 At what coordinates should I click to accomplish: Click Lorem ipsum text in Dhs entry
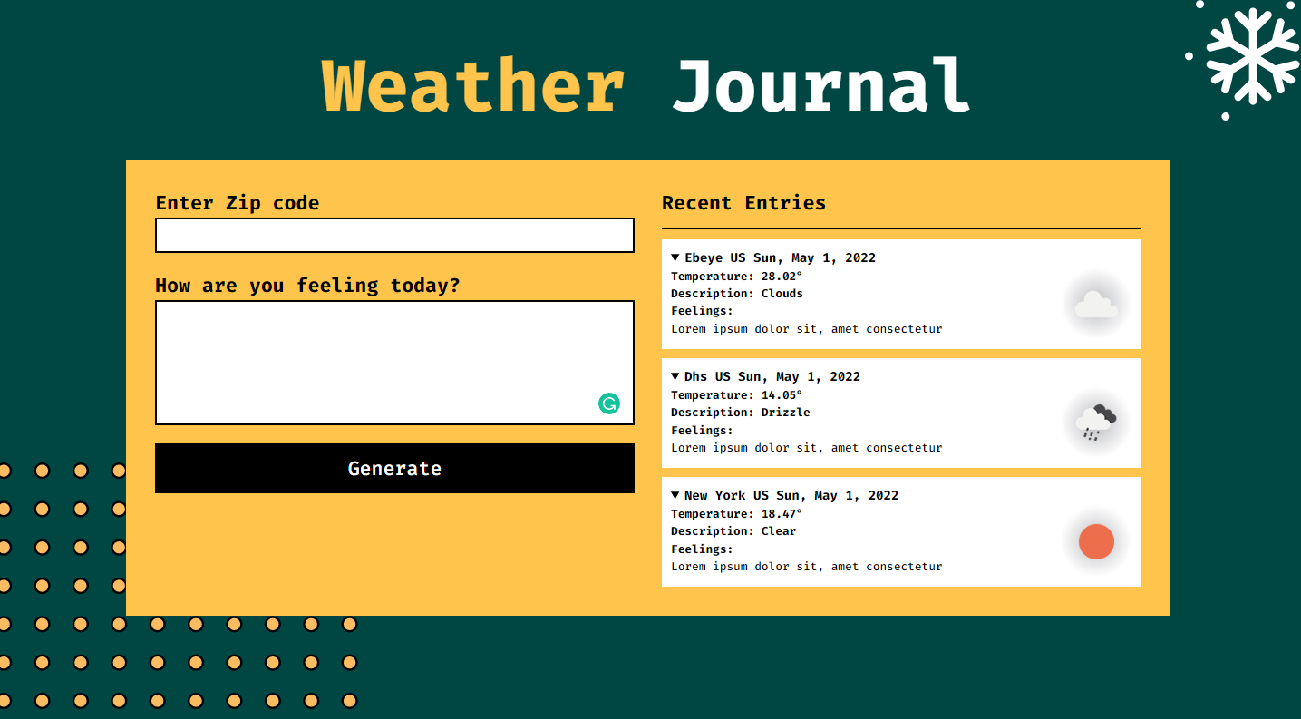tap(807, 448)
